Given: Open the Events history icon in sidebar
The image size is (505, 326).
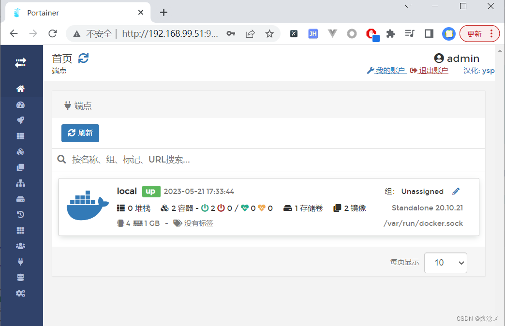Looking at the screenshot, I should (20, 215).
